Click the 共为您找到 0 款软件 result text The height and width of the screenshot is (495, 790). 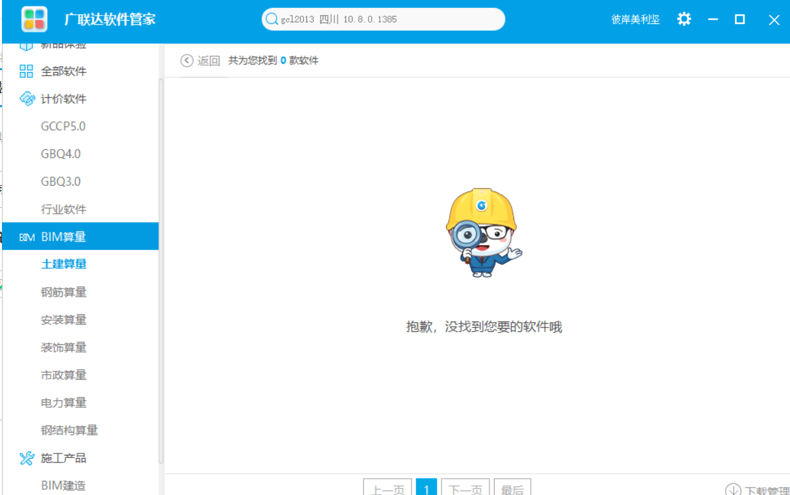tap(273, 60)
